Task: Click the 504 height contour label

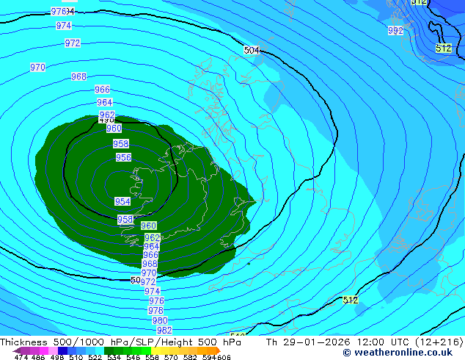Action: [252, 50]
